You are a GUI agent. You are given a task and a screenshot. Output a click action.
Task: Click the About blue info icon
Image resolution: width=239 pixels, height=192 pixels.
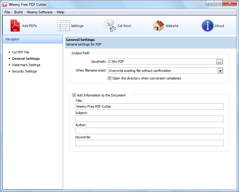(207, 26)
